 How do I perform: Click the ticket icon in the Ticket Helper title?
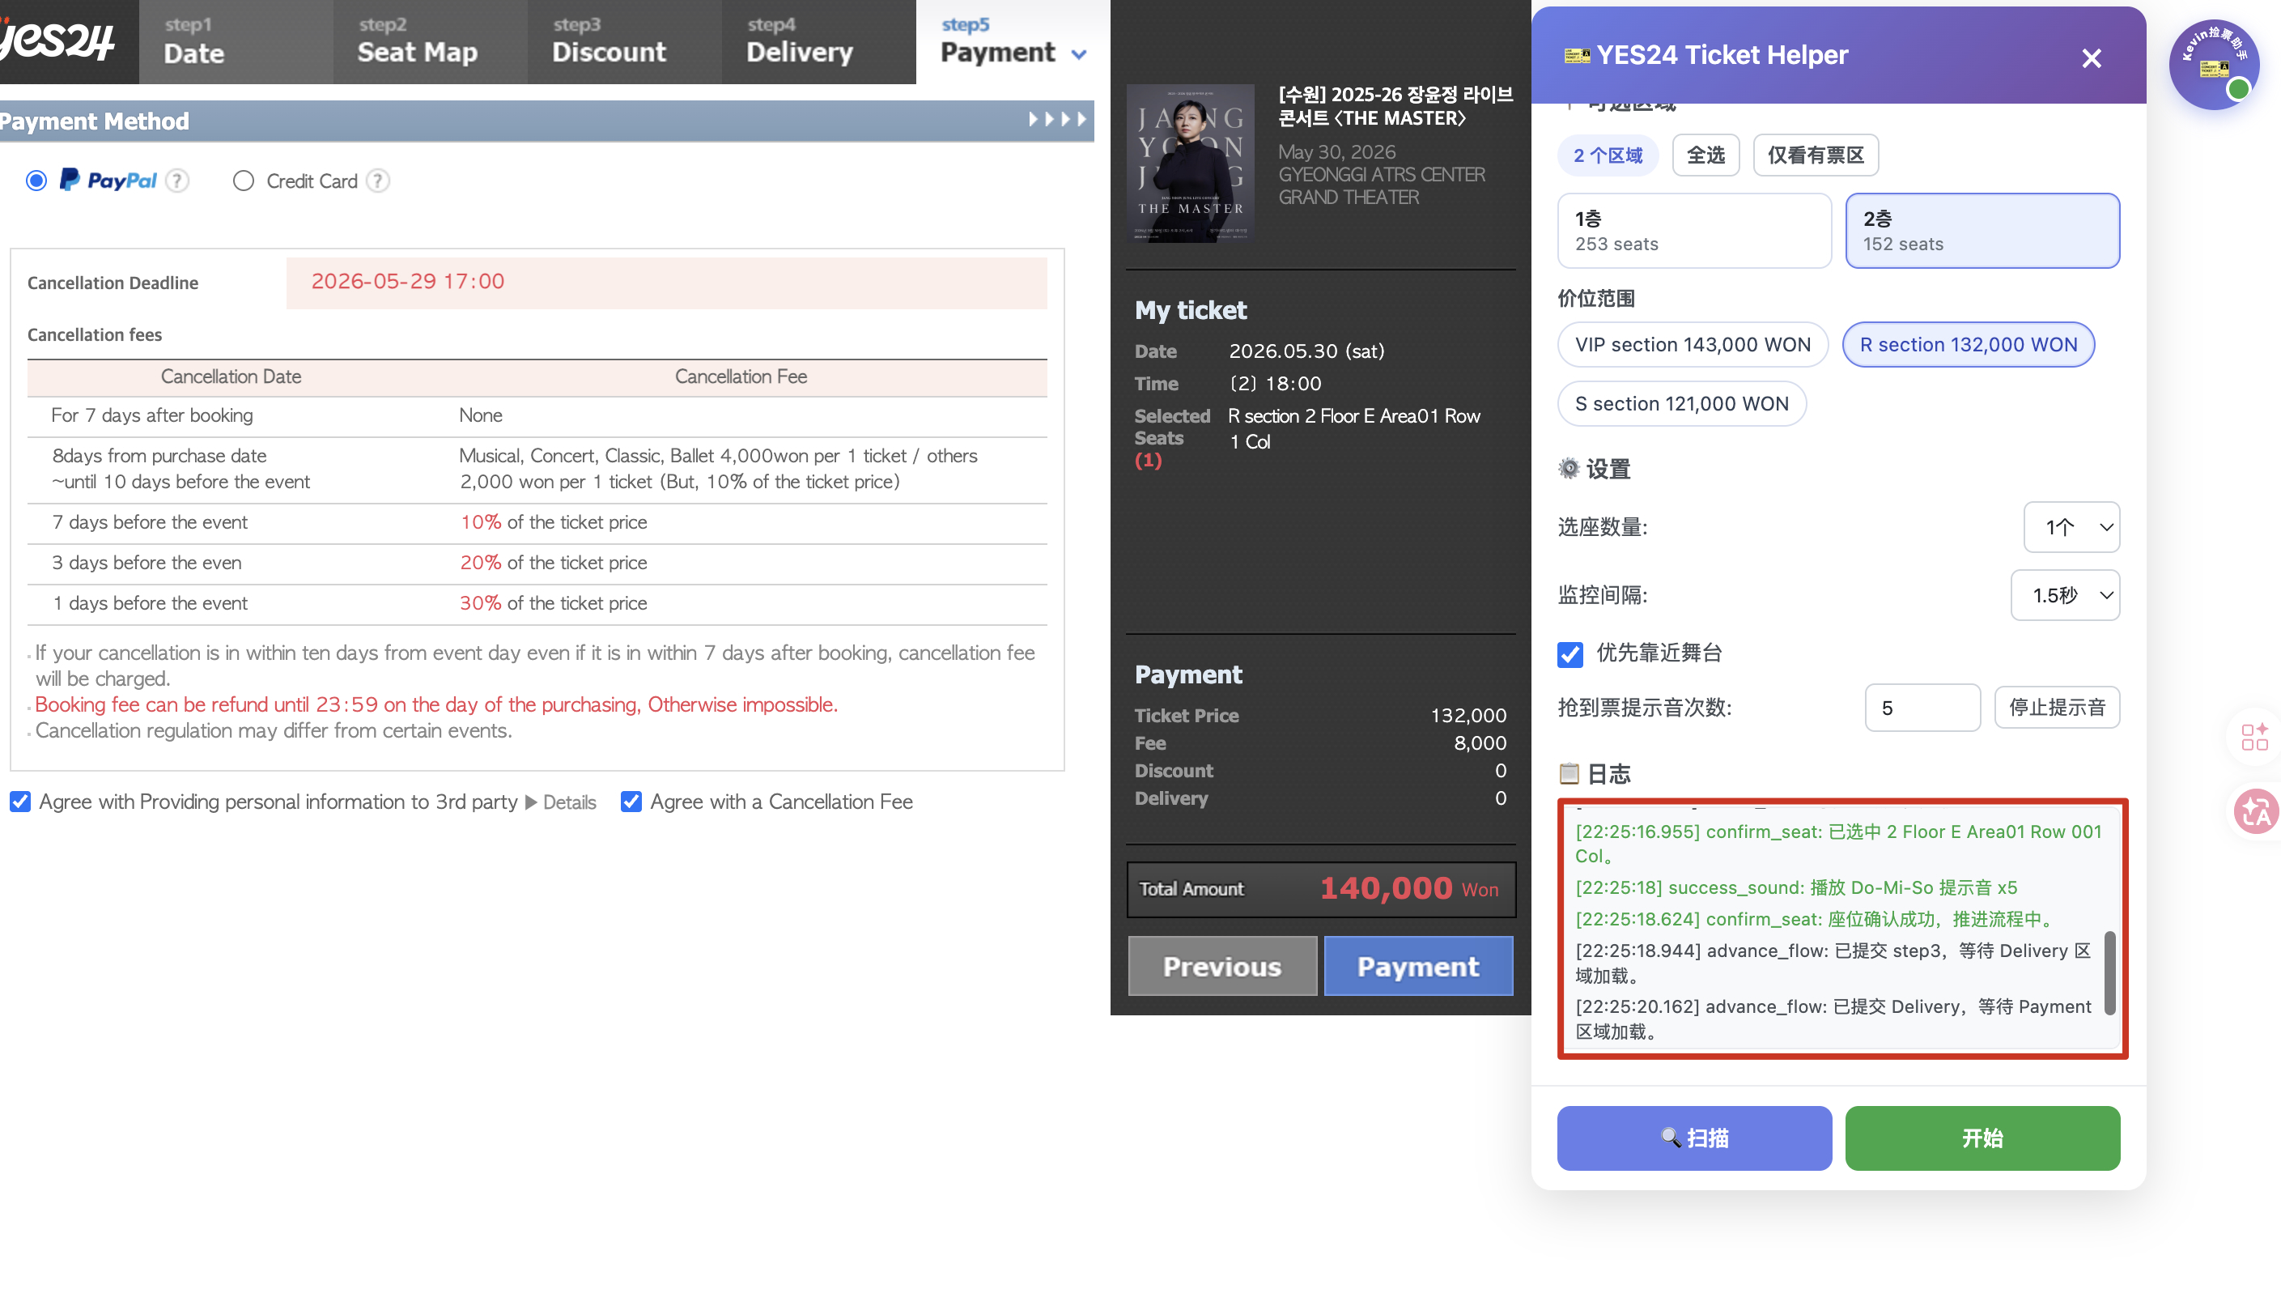tap(1576, 55)
